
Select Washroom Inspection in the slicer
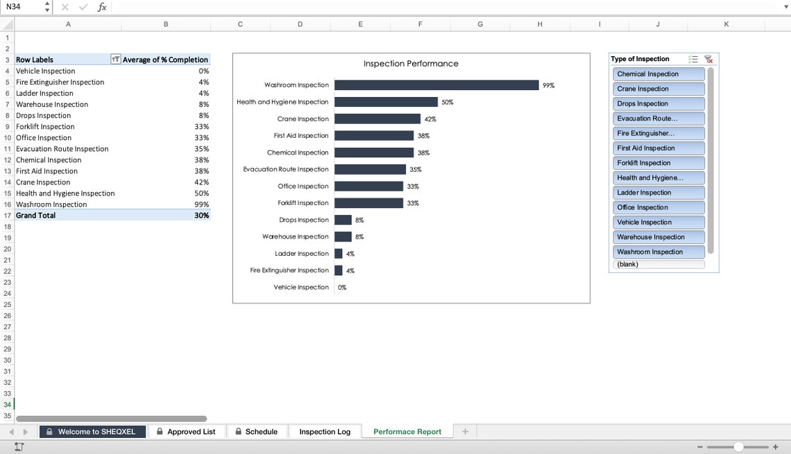[658, 251]
